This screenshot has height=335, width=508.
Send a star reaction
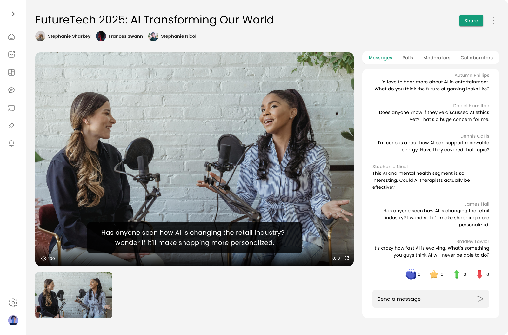[434, 274]
